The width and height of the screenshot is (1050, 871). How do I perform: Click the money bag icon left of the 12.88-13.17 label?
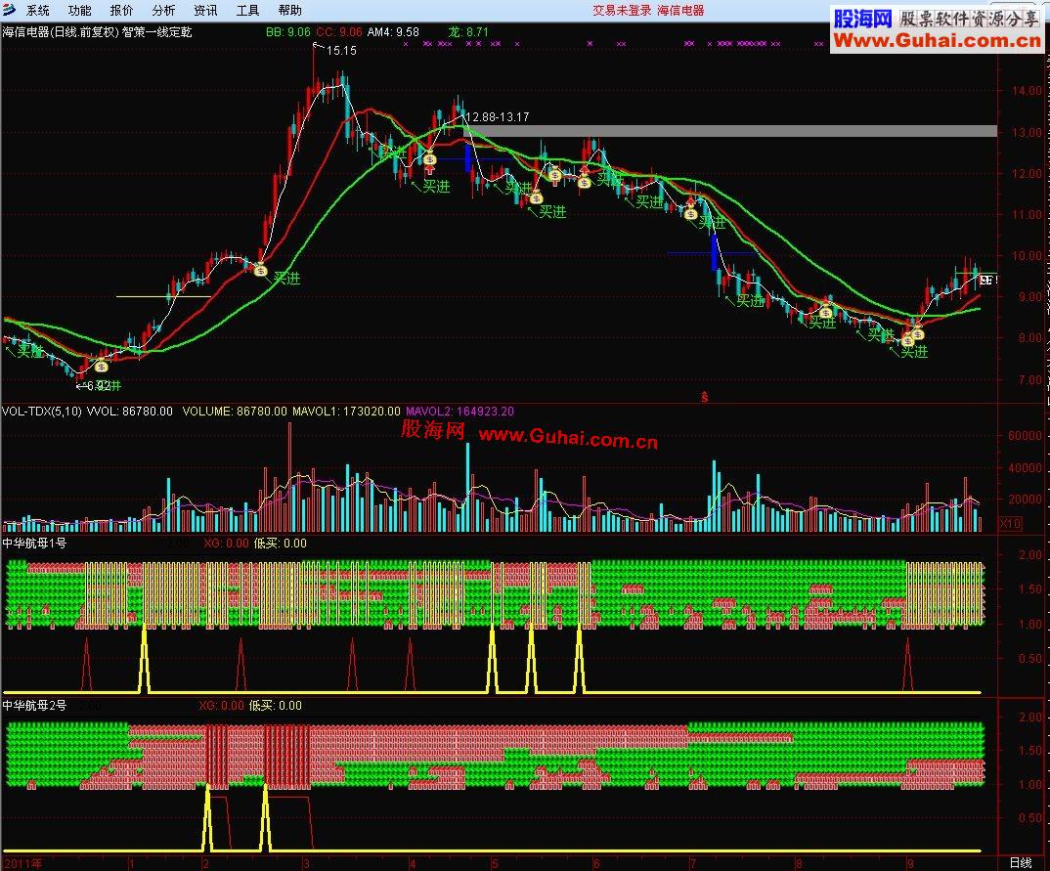430,159
